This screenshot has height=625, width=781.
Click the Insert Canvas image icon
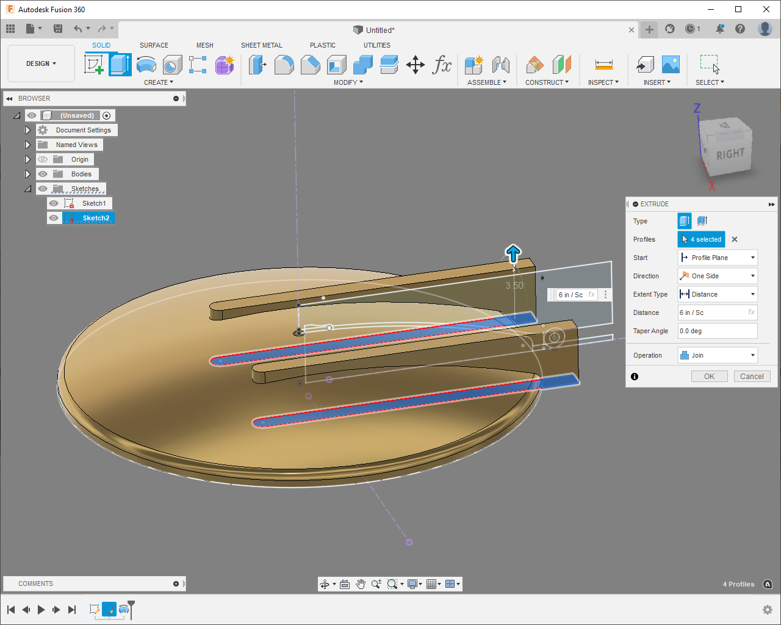(671, 64)
